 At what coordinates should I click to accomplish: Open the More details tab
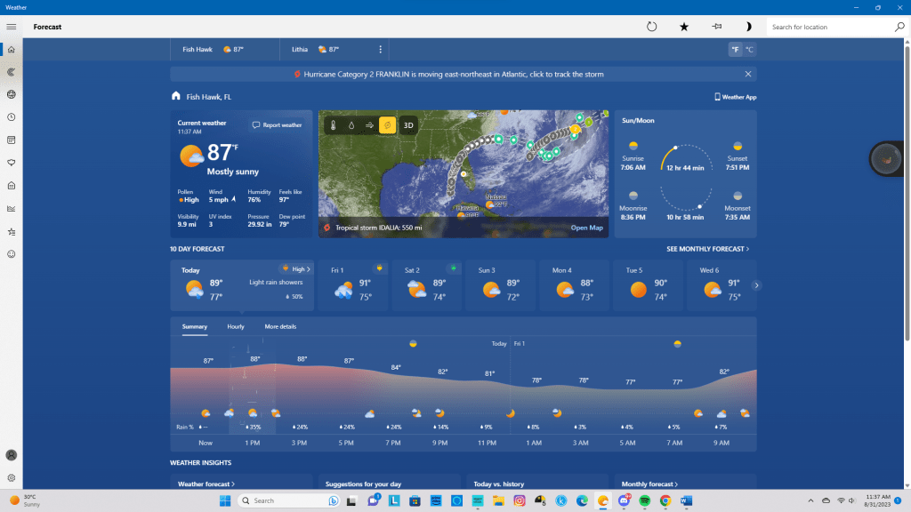(x=280, y=327)
